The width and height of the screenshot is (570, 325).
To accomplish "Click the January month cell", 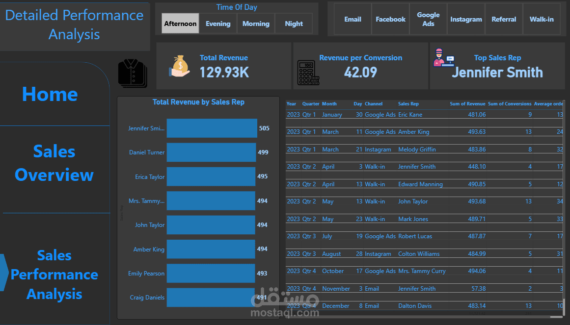I will [332, 115].
